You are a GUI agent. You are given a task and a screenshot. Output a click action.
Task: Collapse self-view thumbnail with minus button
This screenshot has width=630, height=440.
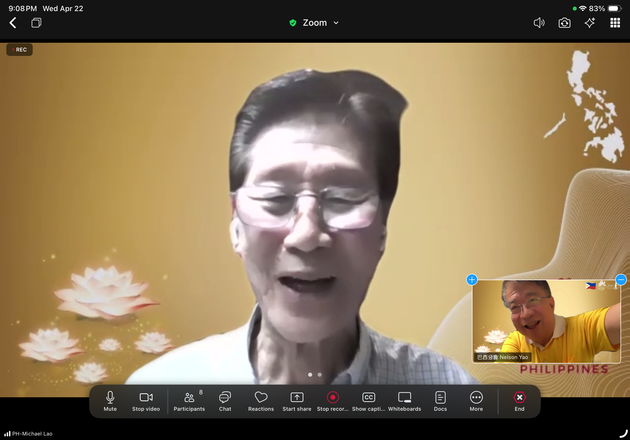point(621,280)
